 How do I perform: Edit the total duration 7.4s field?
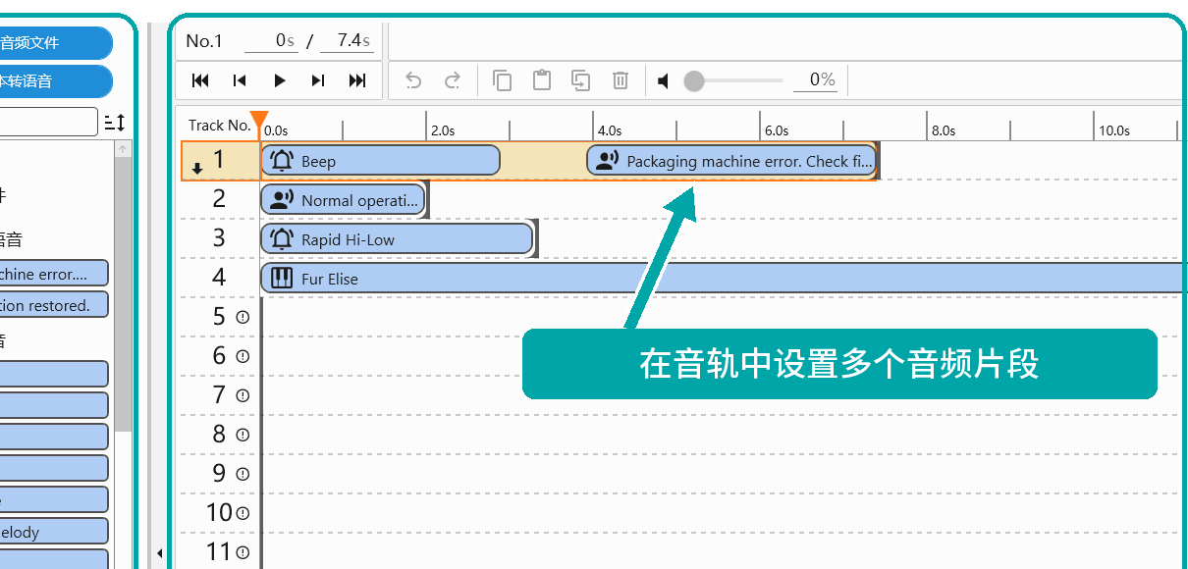tap(348, 41)
